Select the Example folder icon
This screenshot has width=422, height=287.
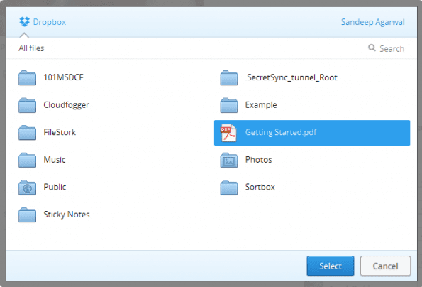[x=229, y=105]
